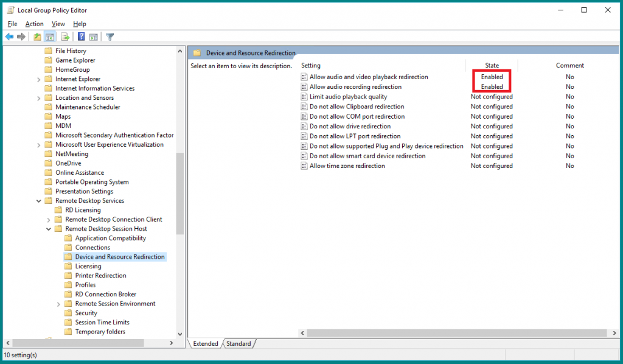Sort by the State column header
This screenshot has width=623, height=364.
tap(492, 65)
